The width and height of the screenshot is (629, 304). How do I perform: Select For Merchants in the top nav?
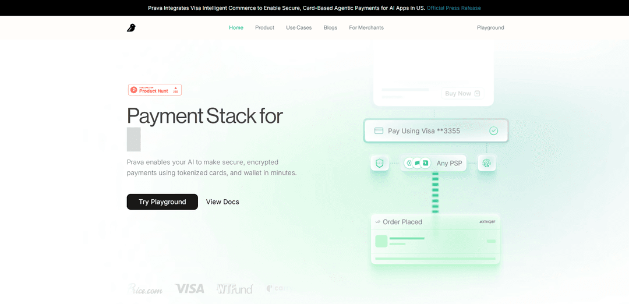point(366,28)
